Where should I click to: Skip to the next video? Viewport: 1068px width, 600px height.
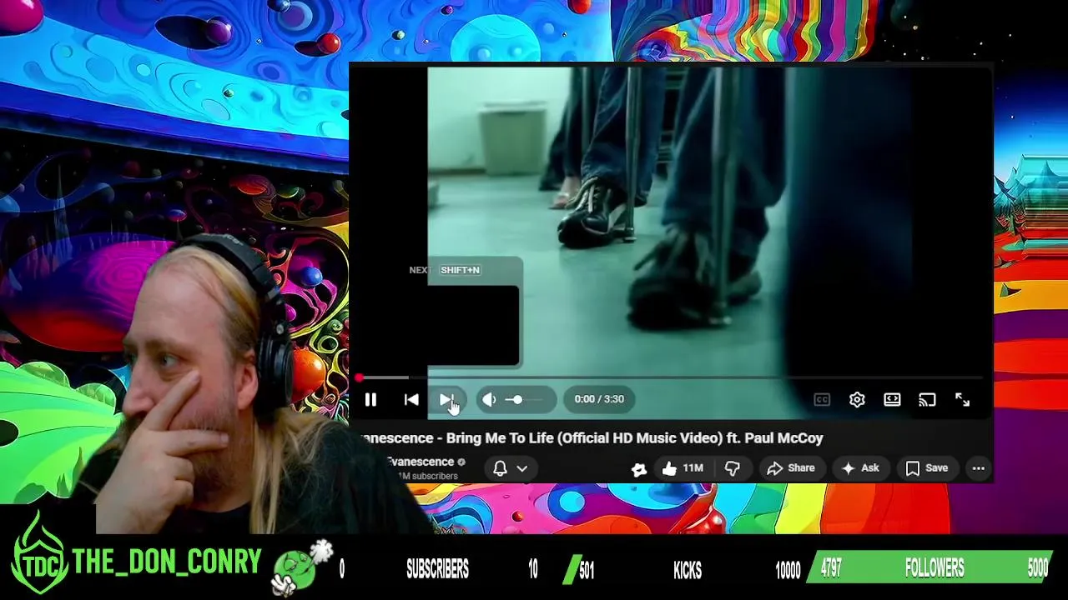pyautogui.click(x=446, y=400)
